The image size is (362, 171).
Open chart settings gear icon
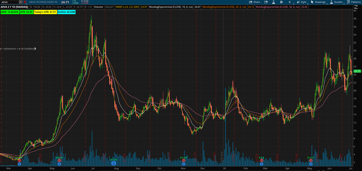tap(281, 2)
